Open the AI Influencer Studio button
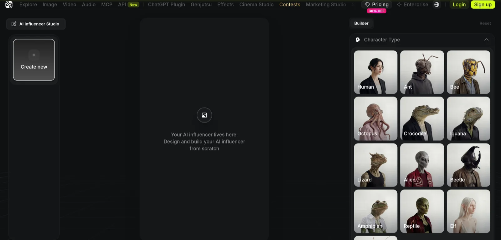This screenshot has width=501, height=240. 36,24
